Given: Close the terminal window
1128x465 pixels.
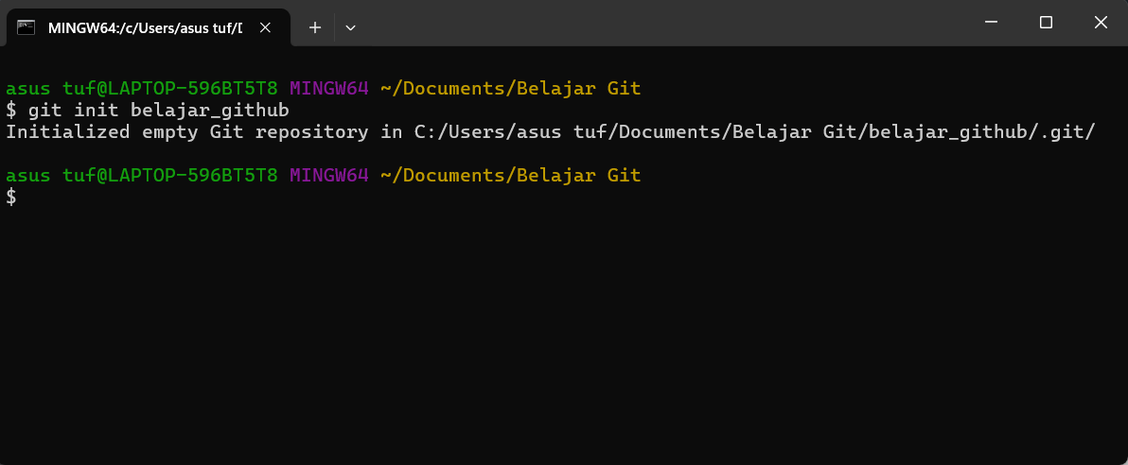Looking at the screenshot, I should pyautogui.click(x=1101, y=23).
